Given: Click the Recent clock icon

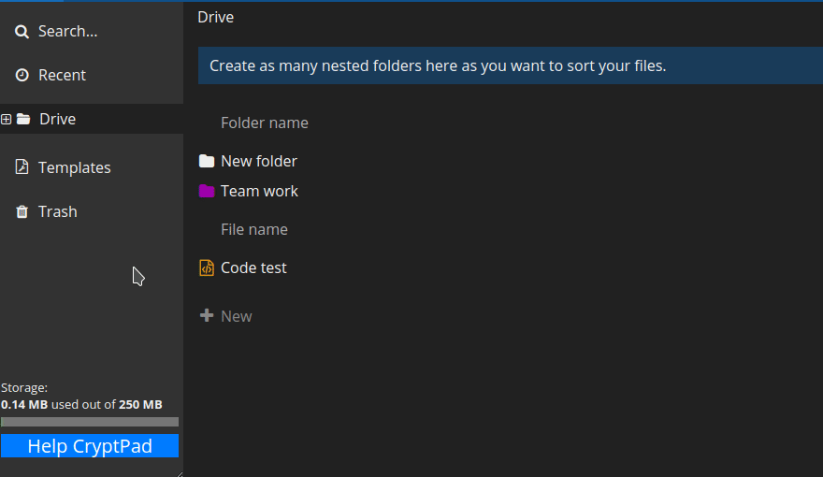Looking at the screenshot, I should coord(22,76).
